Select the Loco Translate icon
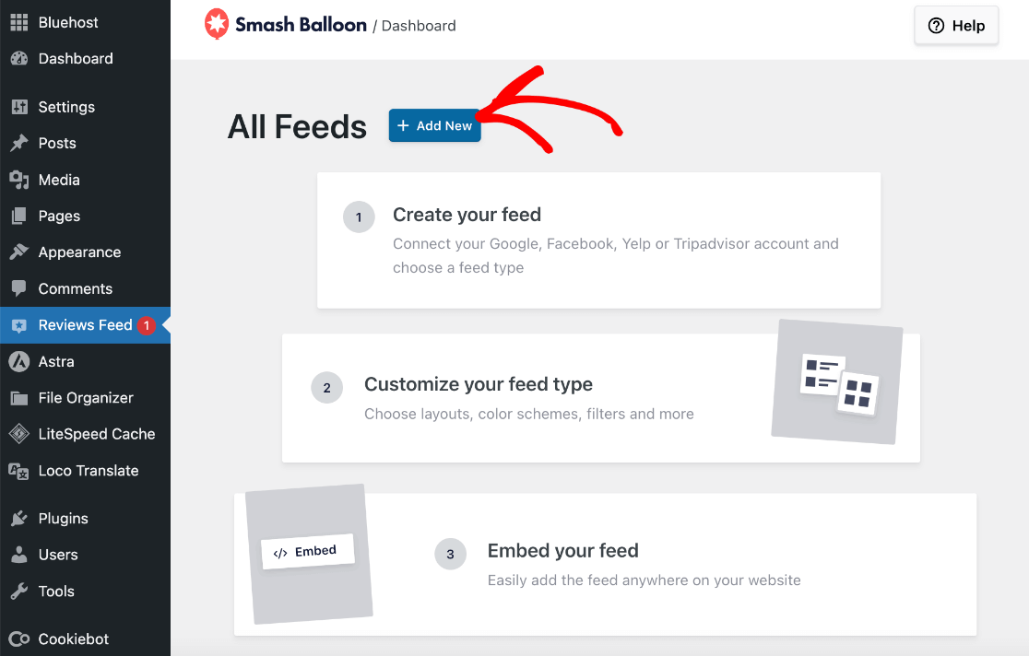 coord(18,470)
